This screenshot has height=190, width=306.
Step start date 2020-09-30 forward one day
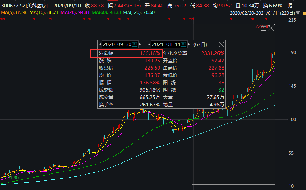click(140, 44)
